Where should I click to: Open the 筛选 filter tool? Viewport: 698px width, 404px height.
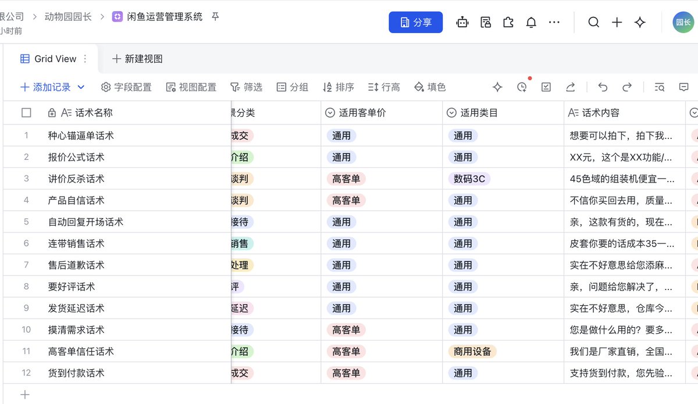[246, 87]
